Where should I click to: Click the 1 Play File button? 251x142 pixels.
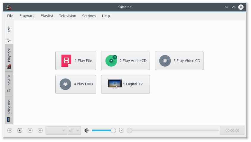click(x=76, y=61)
